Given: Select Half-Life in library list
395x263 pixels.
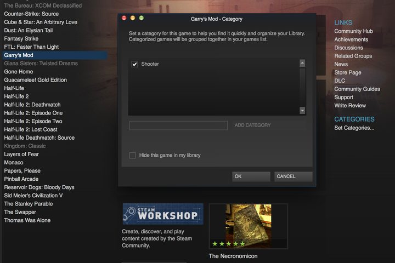Looking at the screenshot, I should tap(14, 88).
